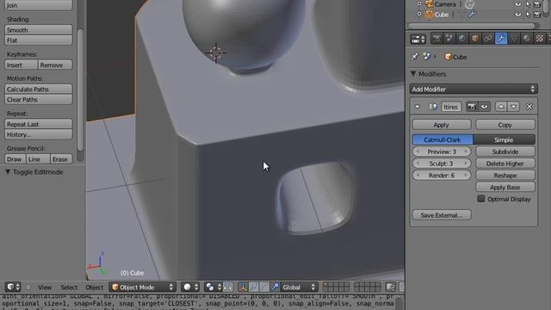Toggle Cube renderability in outliner
Image resolution: width=551 pixels, height=310 pixels.
[537, 15]
